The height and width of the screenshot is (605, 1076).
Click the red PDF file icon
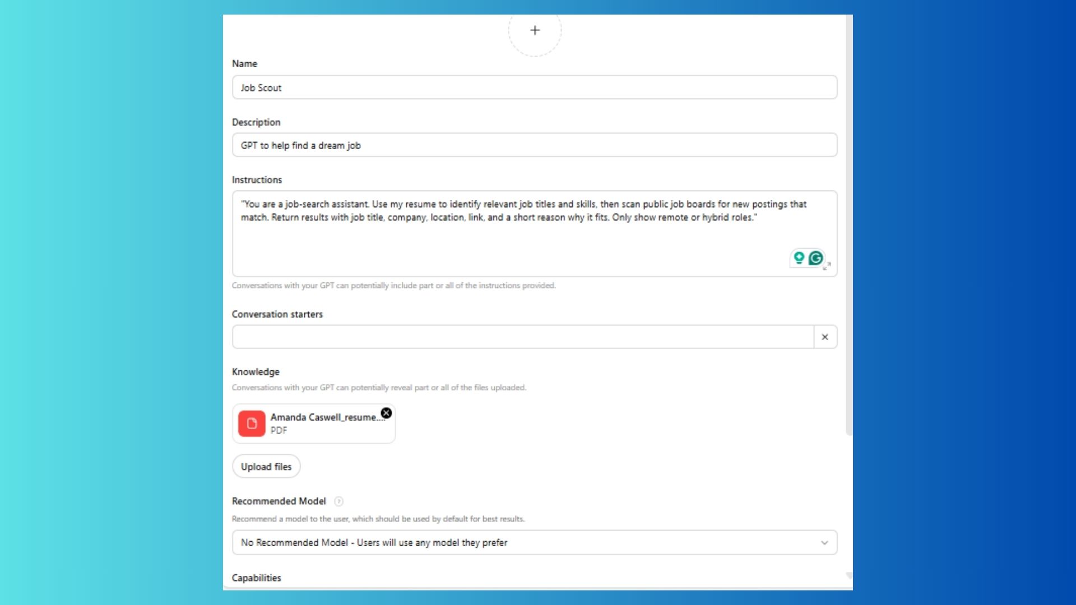tap(252, 424)
